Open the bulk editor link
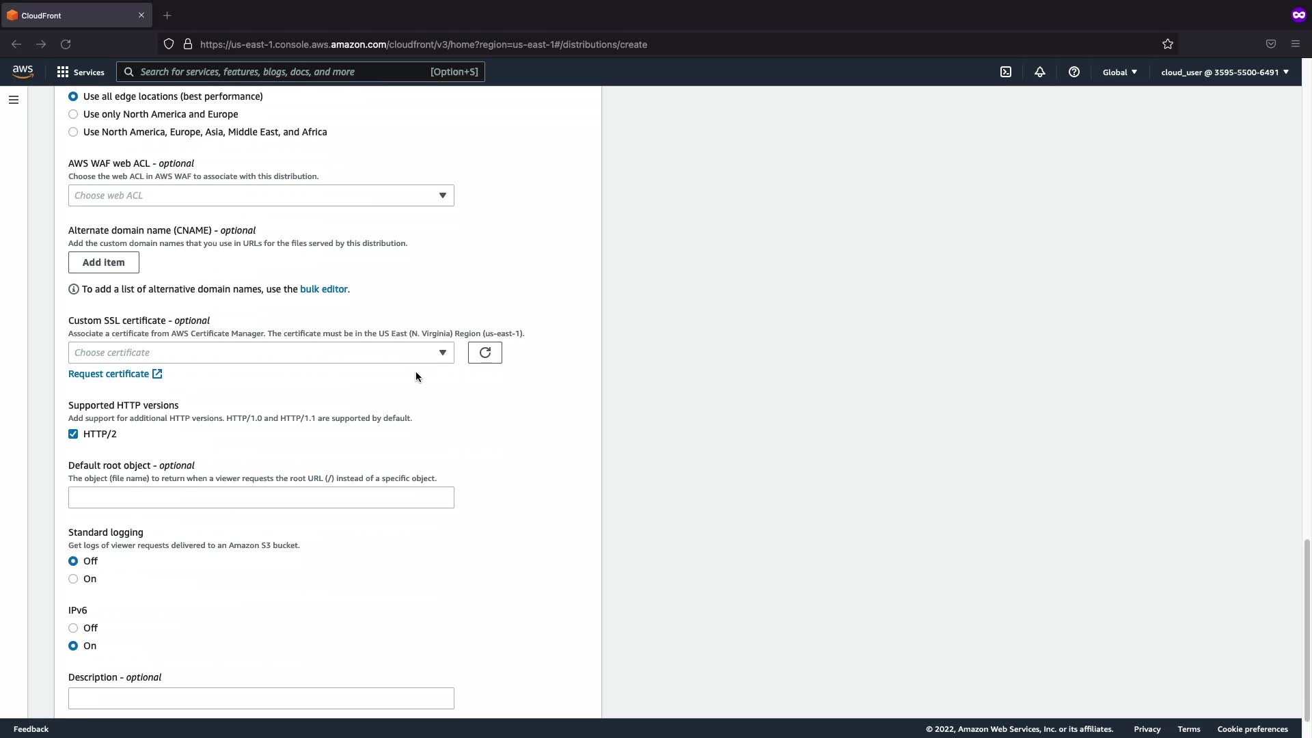The width and height of the screenshot is (1312, 738). pyautogui.click(x=323, y=289)
